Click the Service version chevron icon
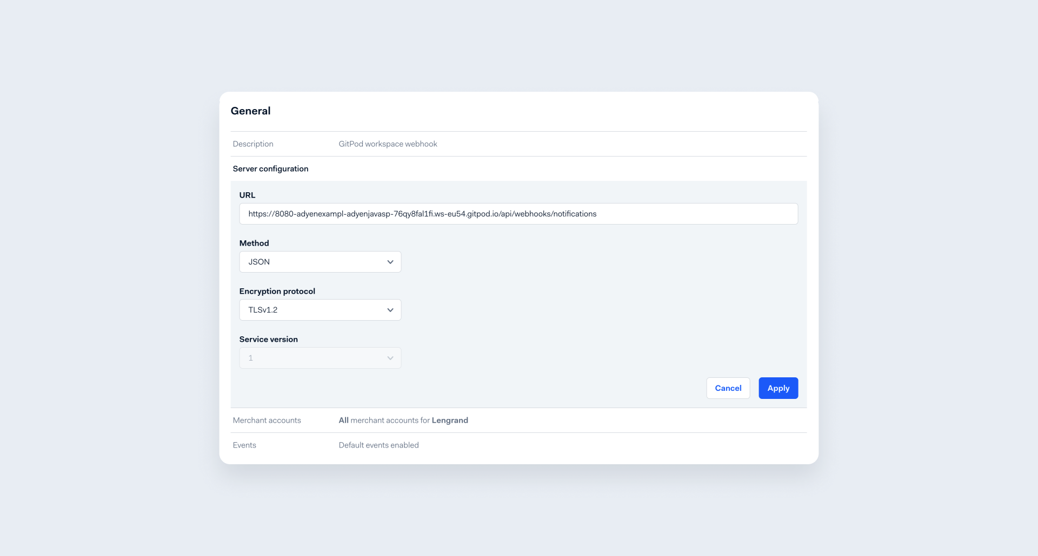1038x556 pixels. click(390, 358)
